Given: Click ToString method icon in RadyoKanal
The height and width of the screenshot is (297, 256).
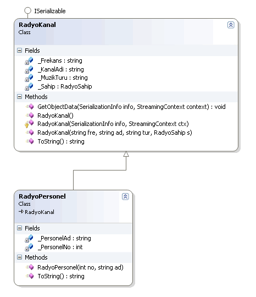Looking at the screenshot, I should [x=30, y=141].
